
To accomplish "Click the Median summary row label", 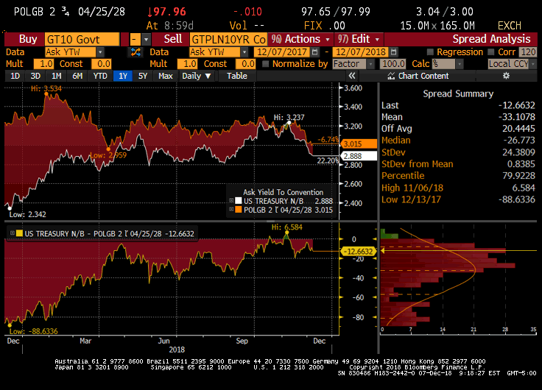I will point(396,141).
